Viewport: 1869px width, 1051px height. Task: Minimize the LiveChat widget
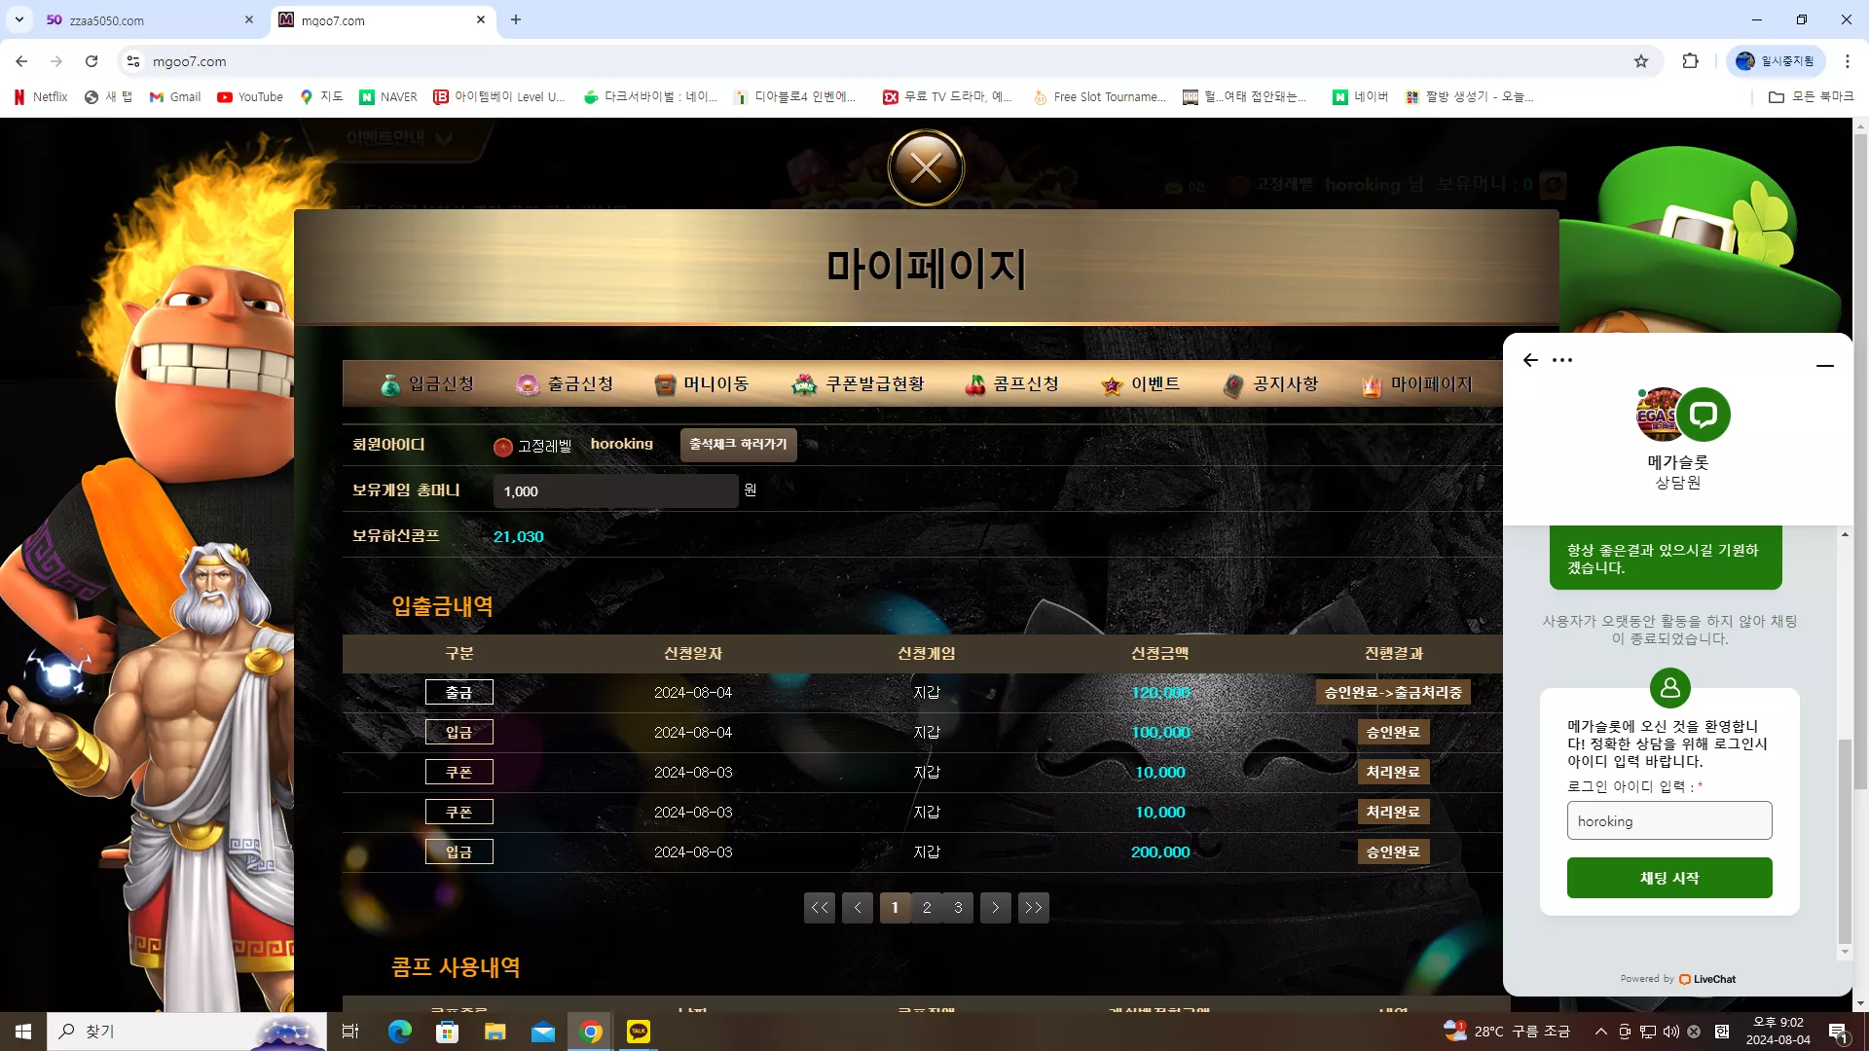(1825, 366)
